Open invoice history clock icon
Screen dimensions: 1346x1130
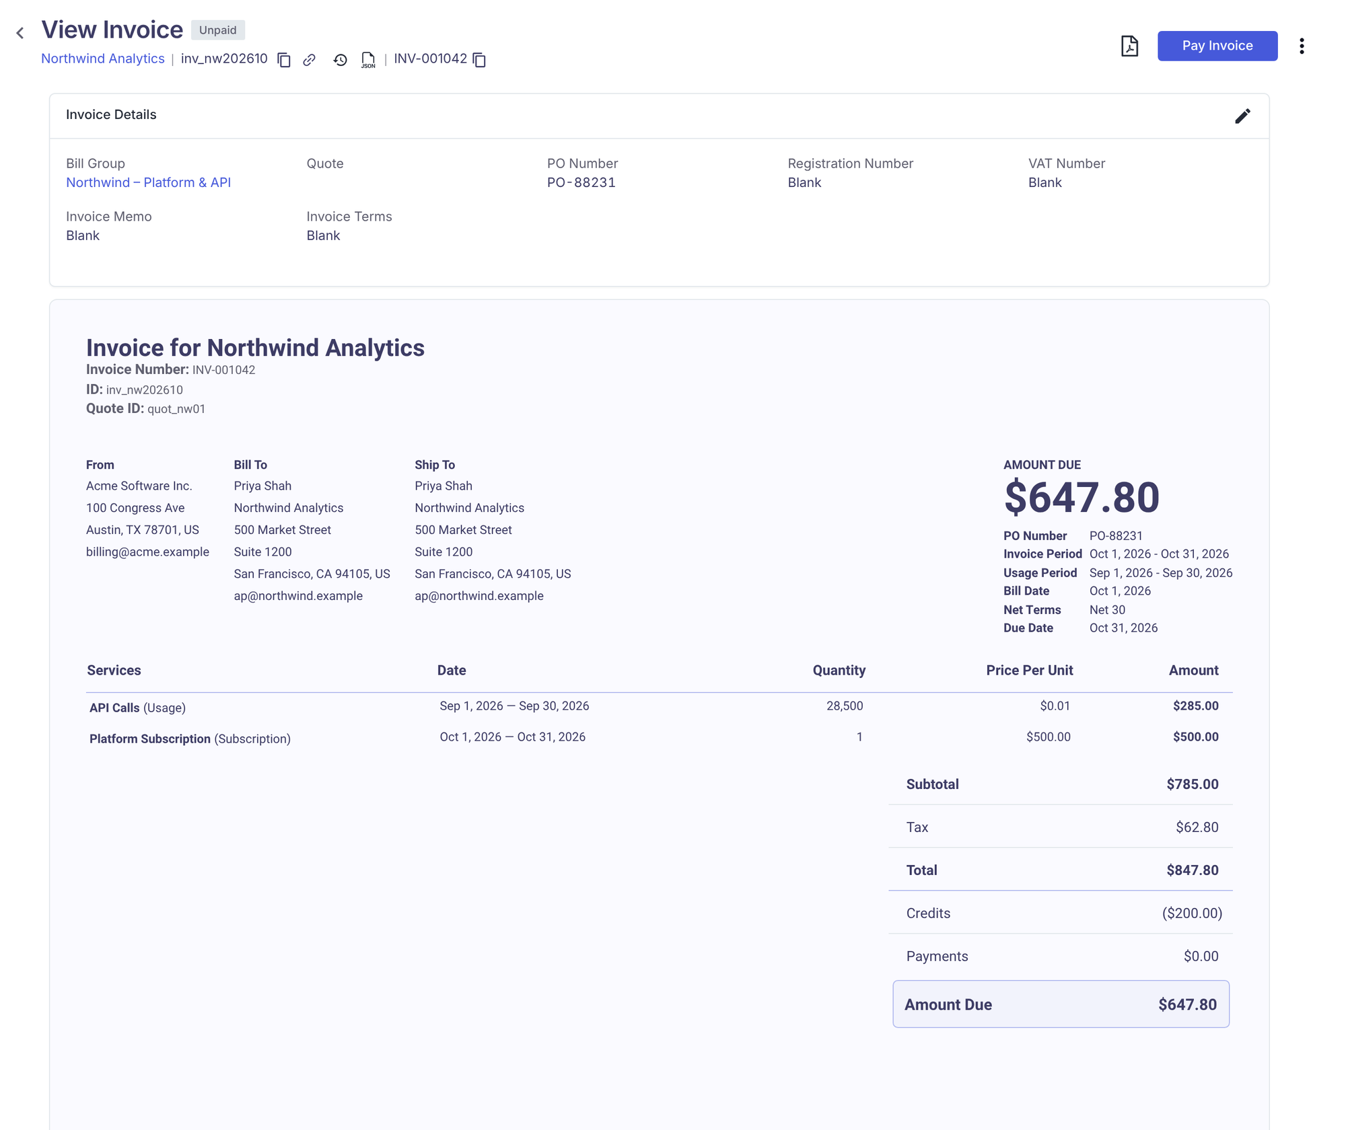click(340, 60)
